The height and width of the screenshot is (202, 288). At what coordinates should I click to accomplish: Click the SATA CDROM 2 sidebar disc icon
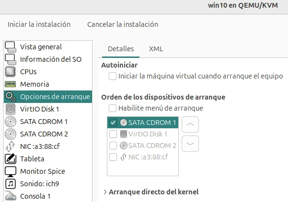(x=11, y=134)
